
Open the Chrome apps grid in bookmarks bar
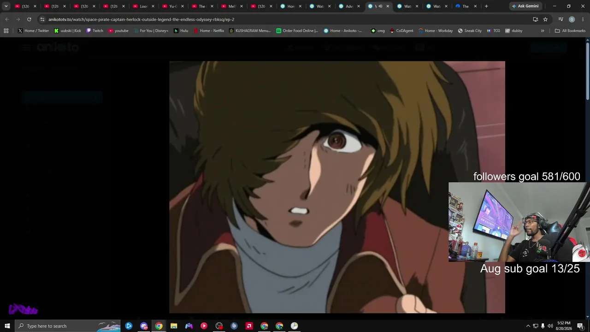(6, 31)
